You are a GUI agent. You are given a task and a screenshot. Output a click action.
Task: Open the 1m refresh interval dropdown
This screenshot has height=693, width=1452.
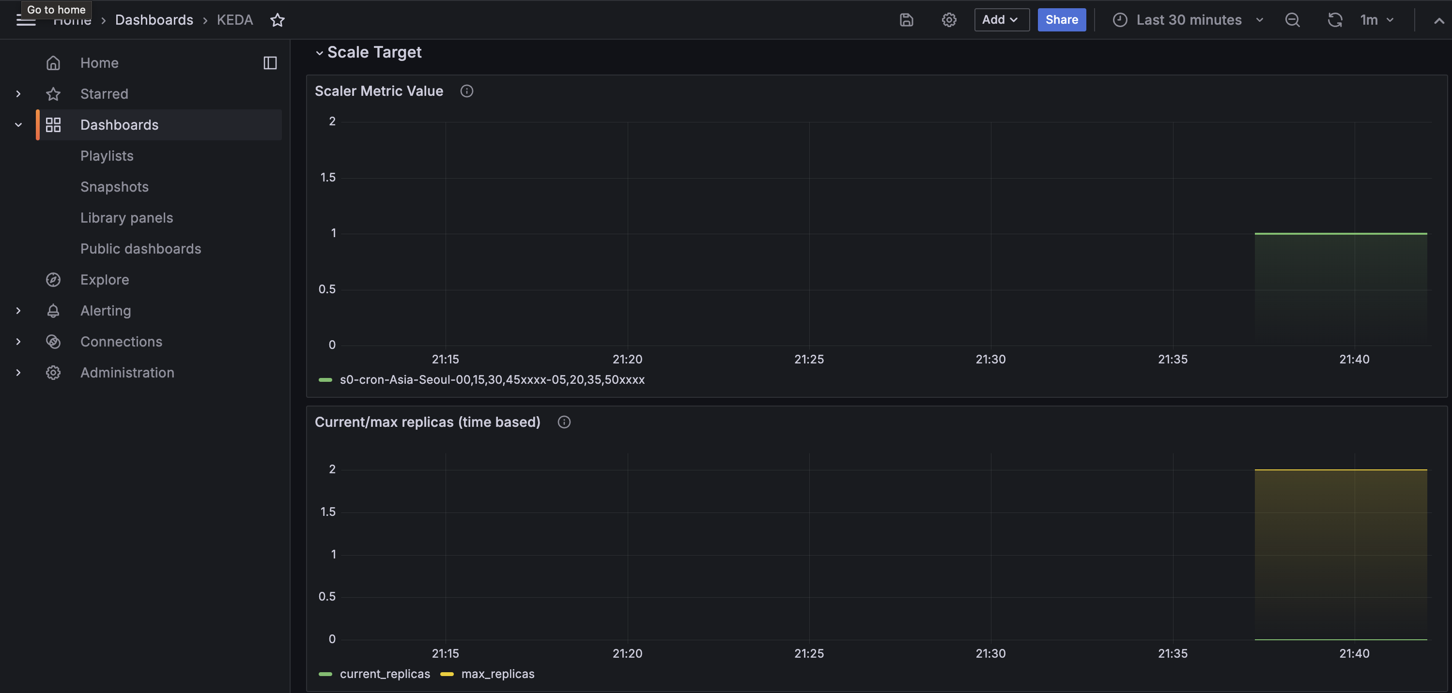click(1376, 20)
